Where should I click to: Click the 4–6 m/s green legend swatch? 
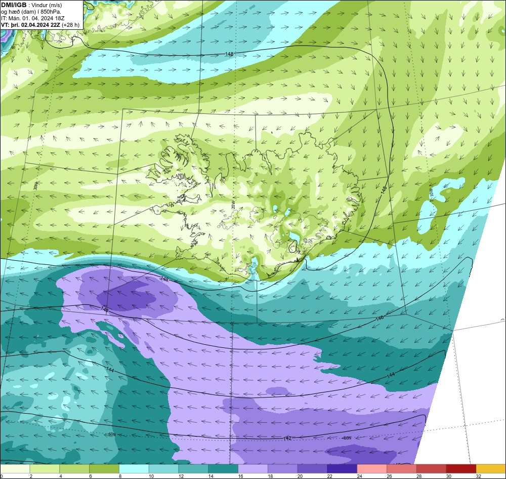coord(74,469)
